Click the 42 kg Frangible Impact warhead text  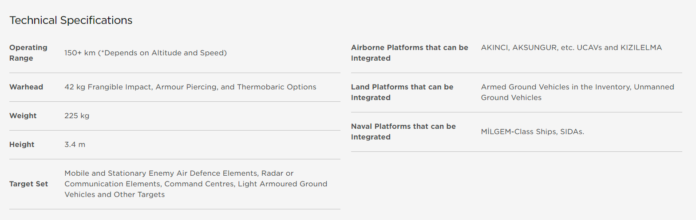point(190,87)
